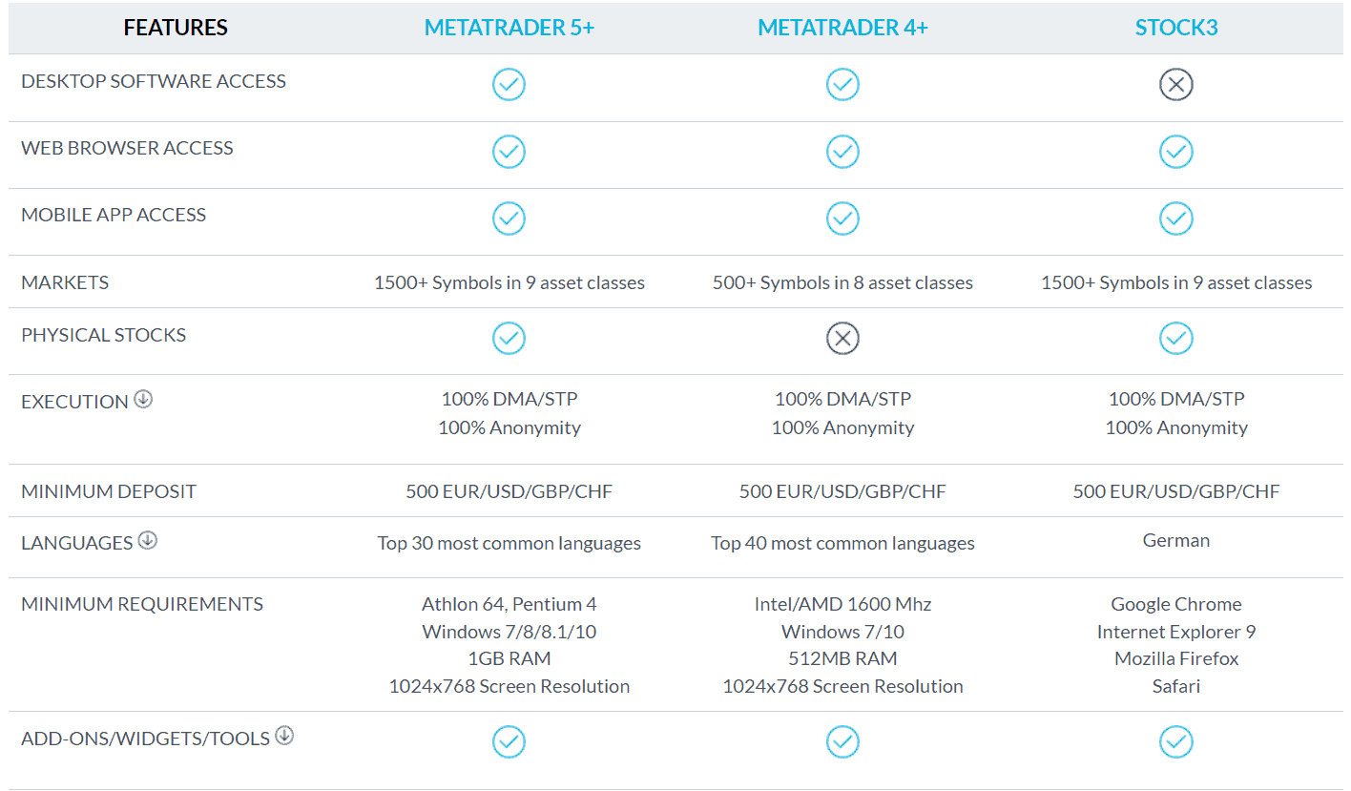The image size is (1351, 791).
Task: Click the MetaTrader 4+ web browser access checkmark
Action: (x=842, y=152)
